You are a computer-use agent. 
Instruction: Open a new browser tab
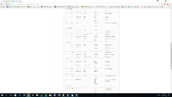20,1
